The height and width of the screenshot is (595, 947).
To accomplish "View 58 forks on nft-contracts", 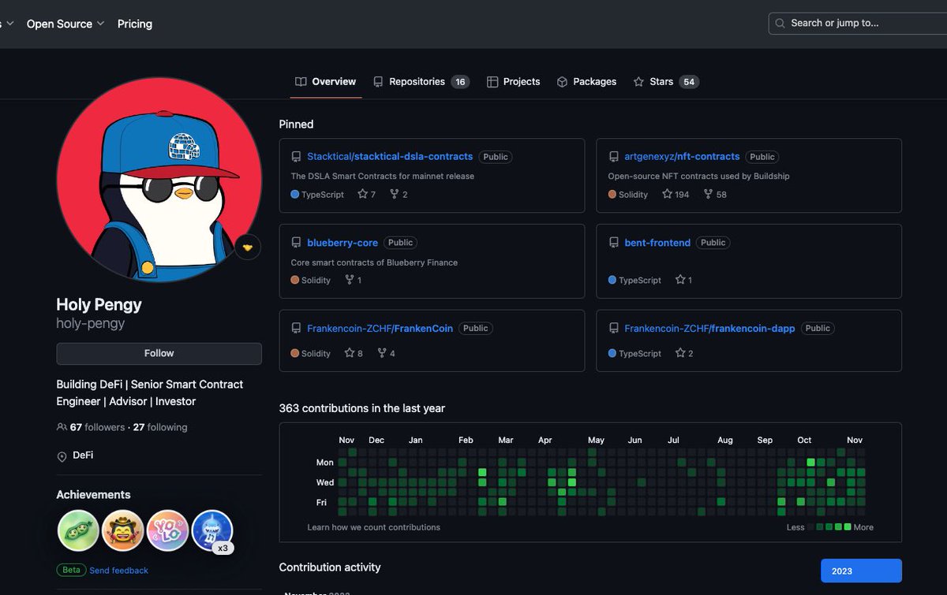I will point(714,194).
